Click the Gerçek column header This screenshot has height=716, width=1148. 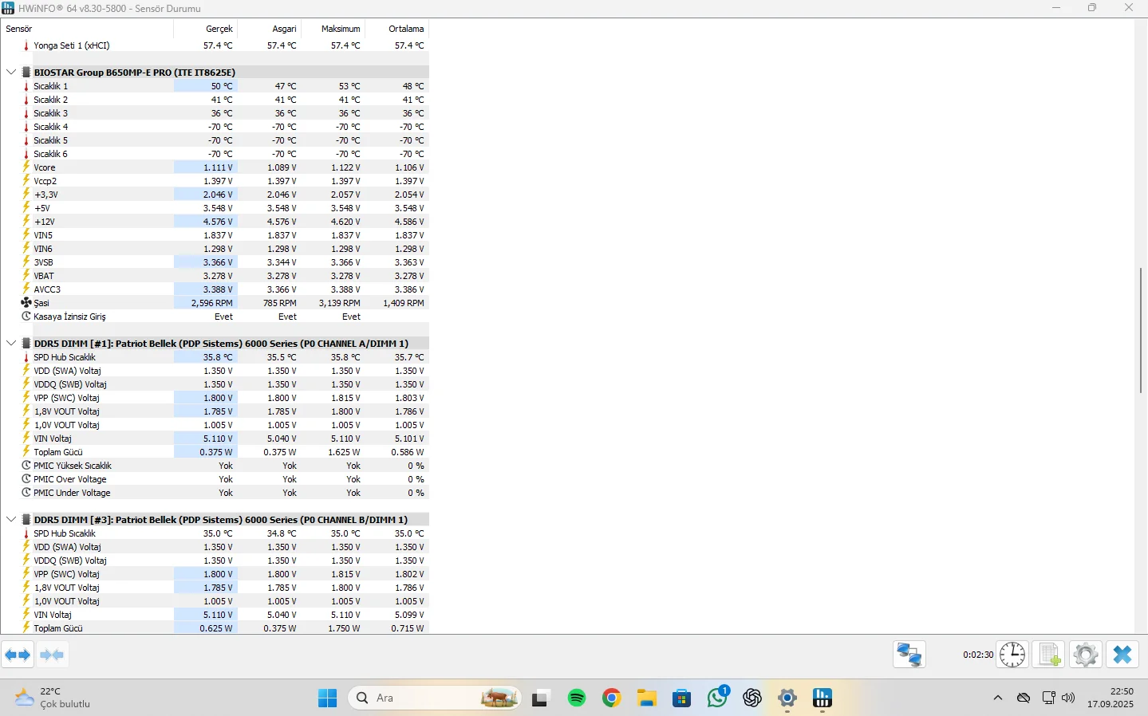coord(206,29)
